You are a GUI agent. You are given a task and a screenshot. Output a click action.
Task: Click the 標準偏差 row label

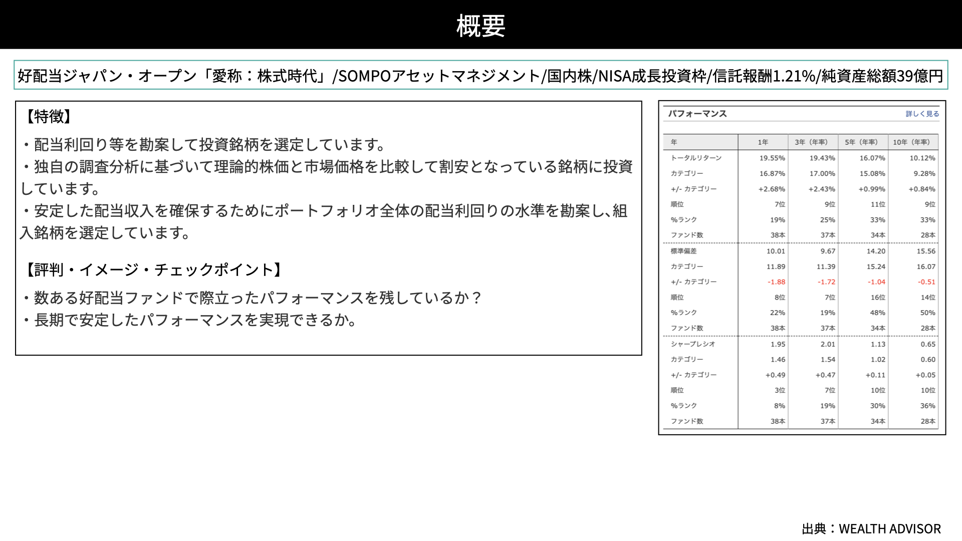click(683, 251)
